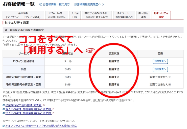Click 出金先指定口座の登録・変更 row label
This screenshot has width=187, height=129.
point(24,77)
